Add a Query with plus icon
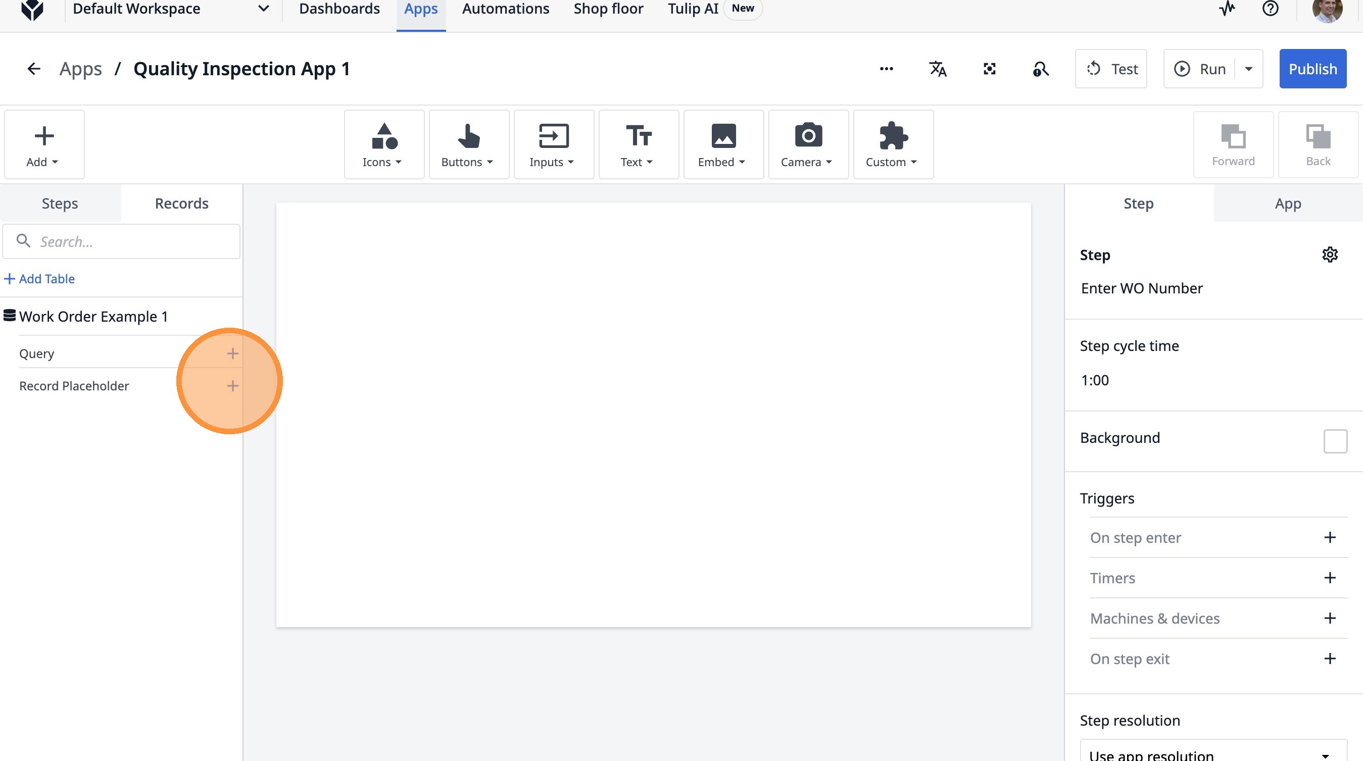Screen dimensions: 1363x761 pos(232,353)
